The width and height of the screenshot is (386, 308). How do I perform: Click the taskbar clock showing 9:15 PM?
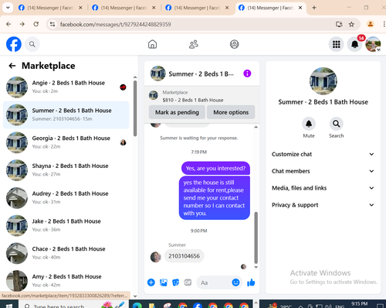coord(360,304)
